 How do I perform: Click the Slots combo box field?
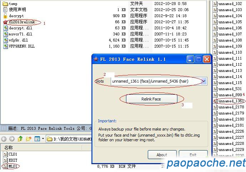pos(159,82)
